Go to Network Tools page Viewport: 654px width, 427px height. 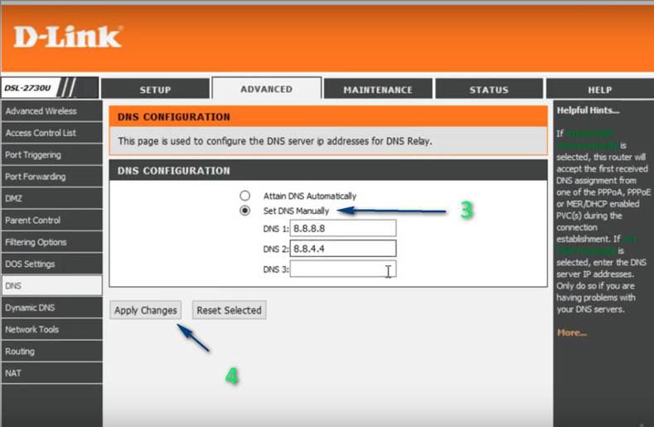[51, 329]
